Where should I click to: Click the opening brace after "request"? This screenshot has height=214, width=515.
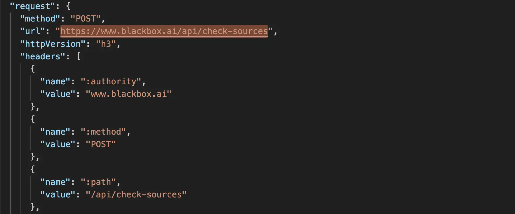[x=68, y=6]
